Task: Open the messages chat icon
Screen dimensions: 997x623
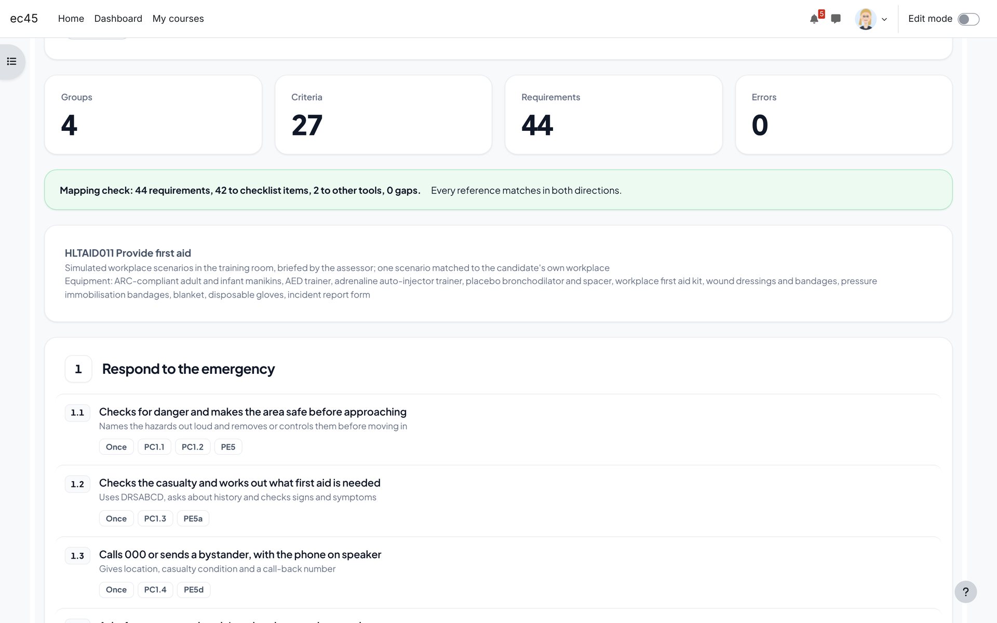Action: click(836, 19)
